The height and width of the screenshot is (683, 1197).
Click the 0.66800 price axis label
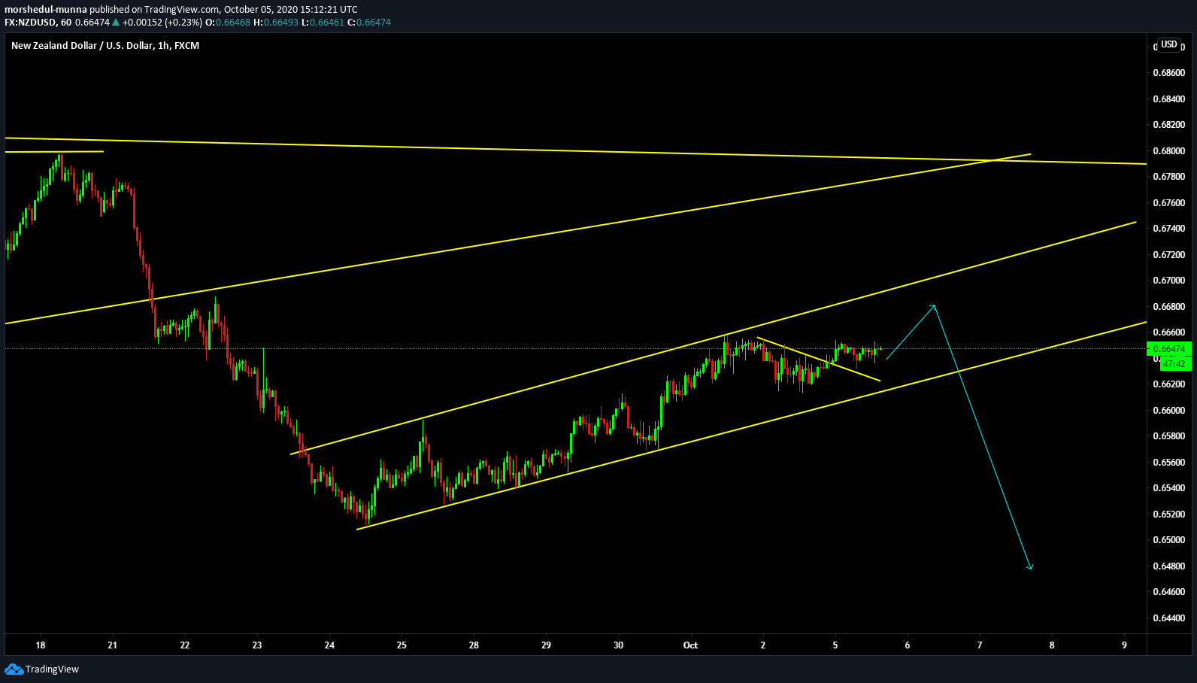point(1168,307)
